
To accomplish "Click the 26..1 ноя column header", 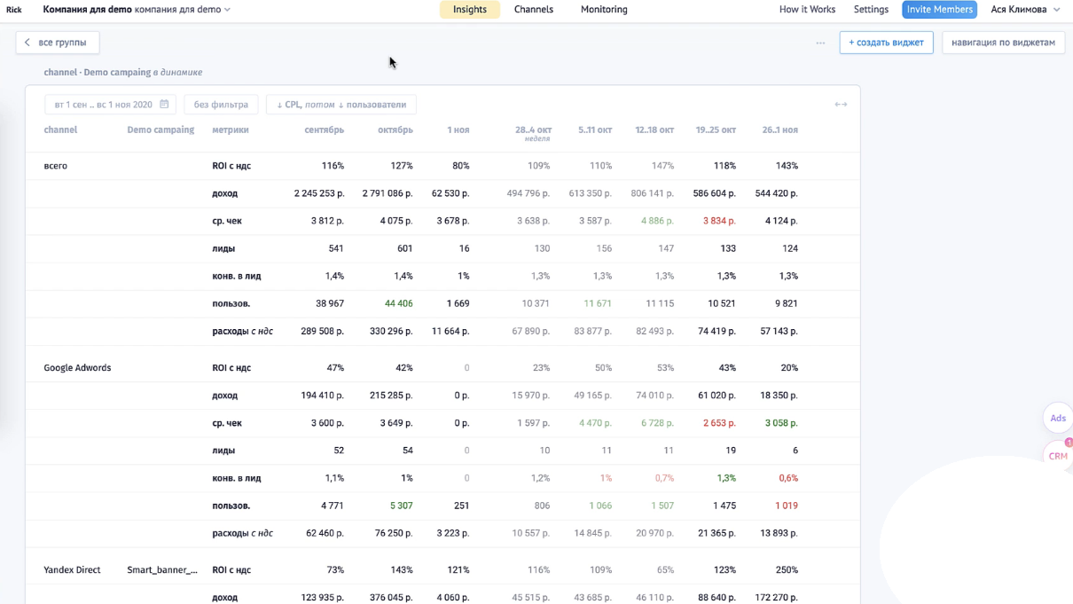I will point(779,130).
